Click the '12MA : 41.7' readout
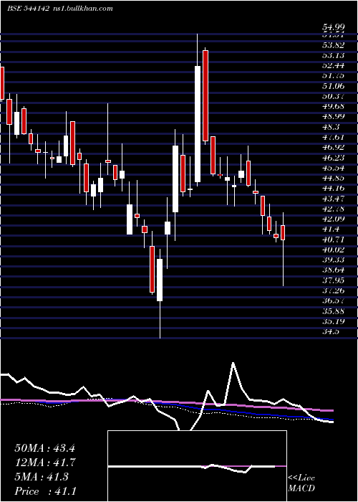The height and width of the screenshot is (502, 358). click(45, 463)
